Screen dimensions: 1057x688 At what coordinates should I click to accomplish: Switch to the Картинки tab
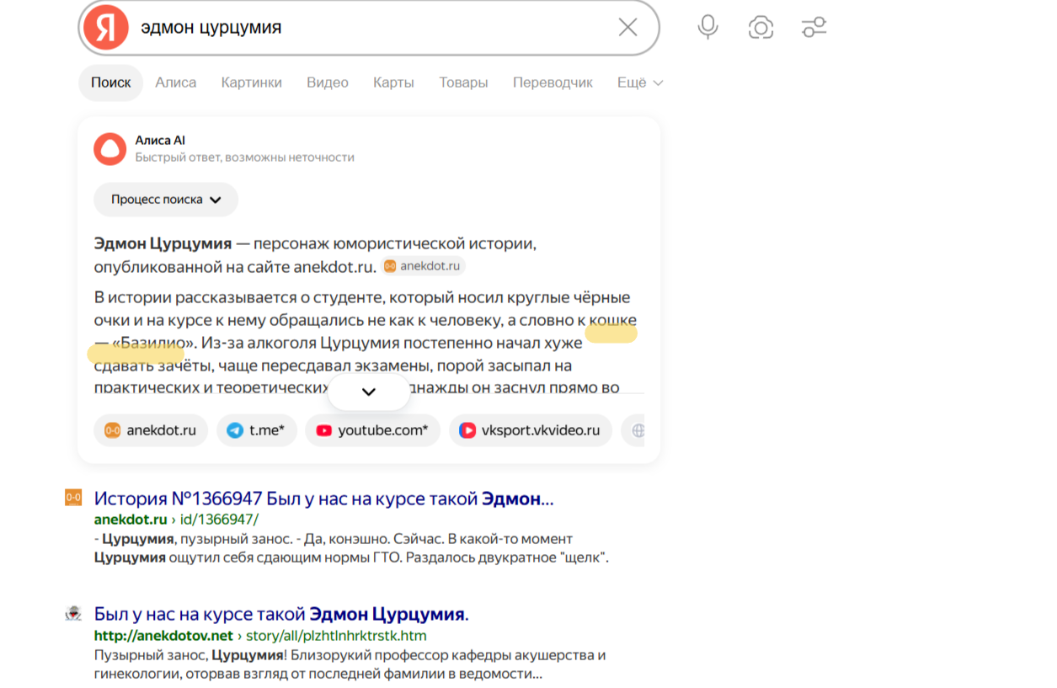click(x=251, y=83)
